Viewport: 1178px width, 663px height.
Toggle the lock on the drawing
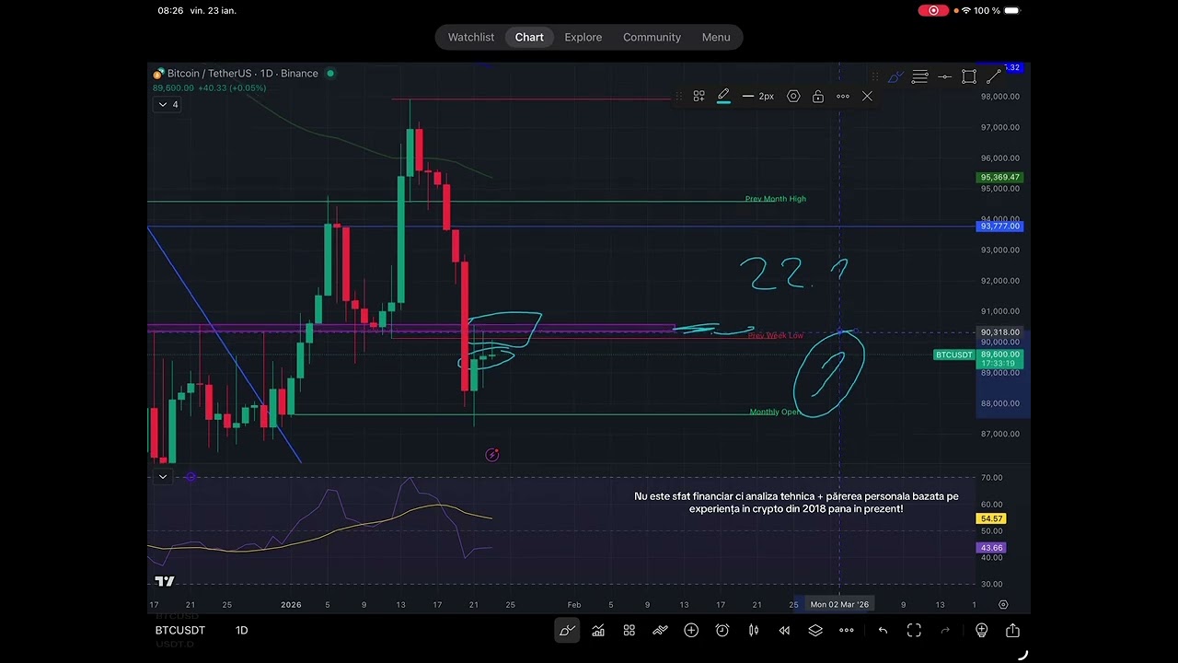pyautogui.click(x=818, y=97)
